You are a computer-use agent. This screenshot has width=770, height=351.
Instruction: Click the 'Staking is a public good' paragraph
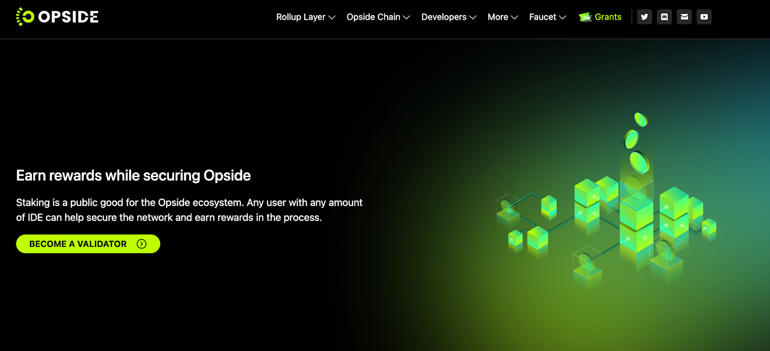189,210
